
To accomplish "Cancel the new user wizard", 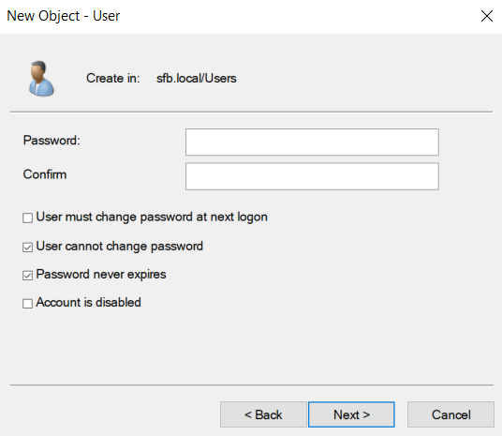I will click(x=450, y=414).
